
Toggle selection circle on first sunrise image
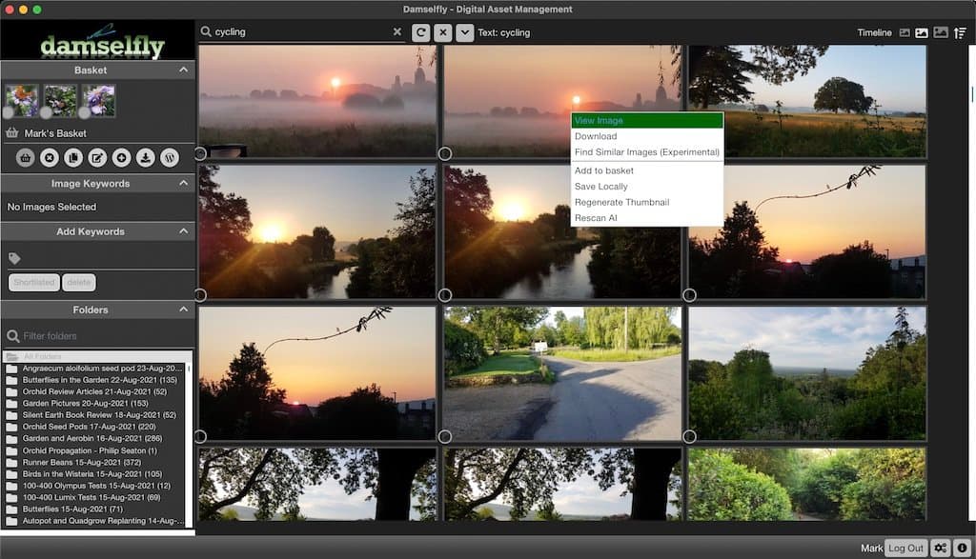tap(200, 153)
